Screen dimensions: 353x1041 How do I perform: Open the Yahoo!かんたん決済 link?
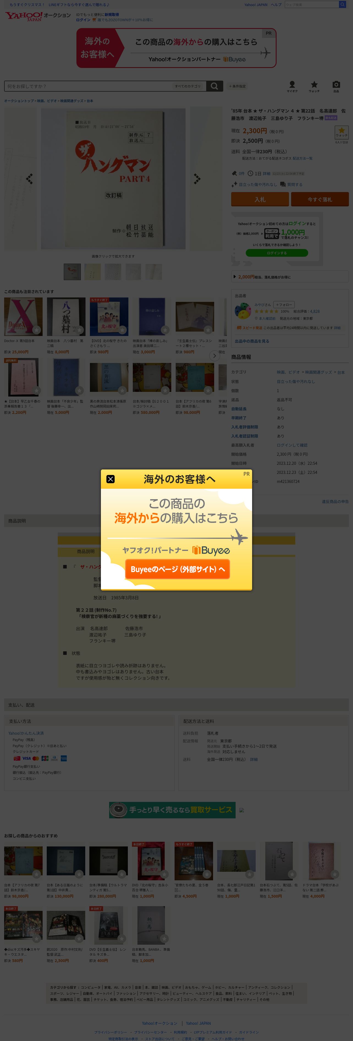pos(26,733)
